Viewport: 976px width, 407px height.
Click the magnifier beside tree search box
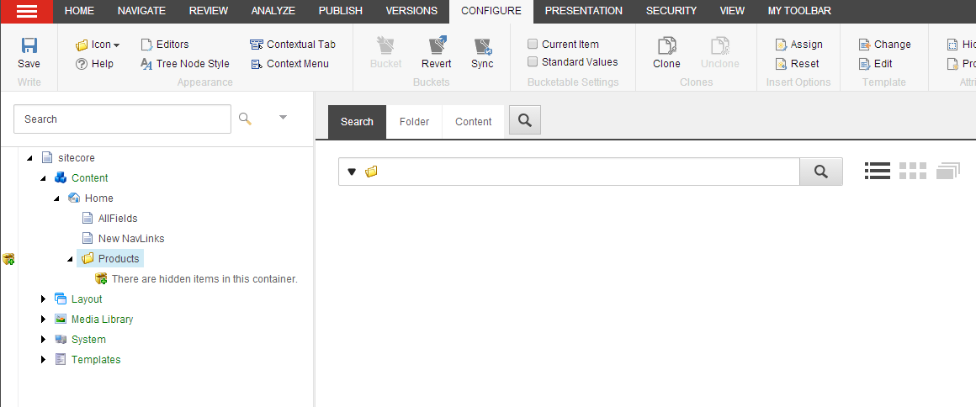[x=246, y=119]
